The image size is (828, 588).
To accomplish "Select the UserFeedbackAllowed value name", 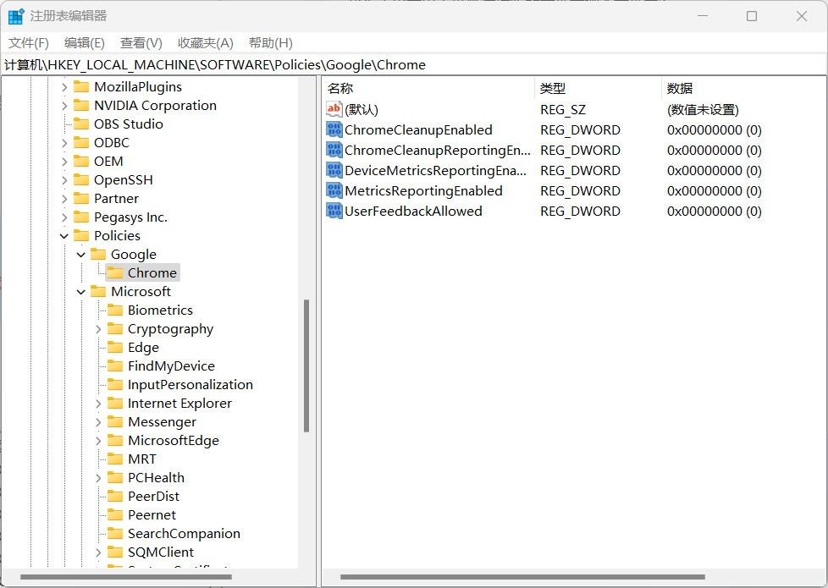I will point(413,212).
